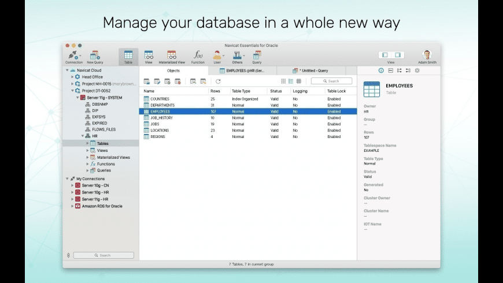
Task: Select the LOCATIONS table row
Action: [x=248, y=131]
